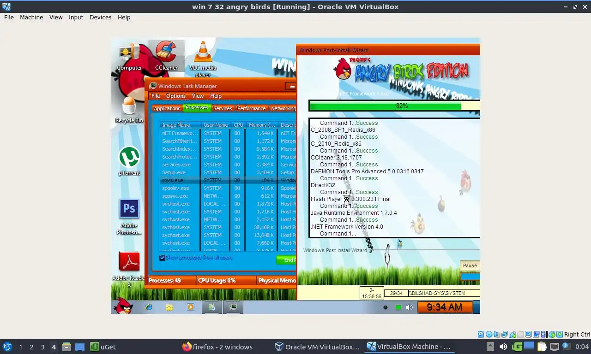The width and height of the screenshot is (591, 354).
Task: Open Windows Explorer pinned in guest taskbar
Action: (x=169, y=307)
